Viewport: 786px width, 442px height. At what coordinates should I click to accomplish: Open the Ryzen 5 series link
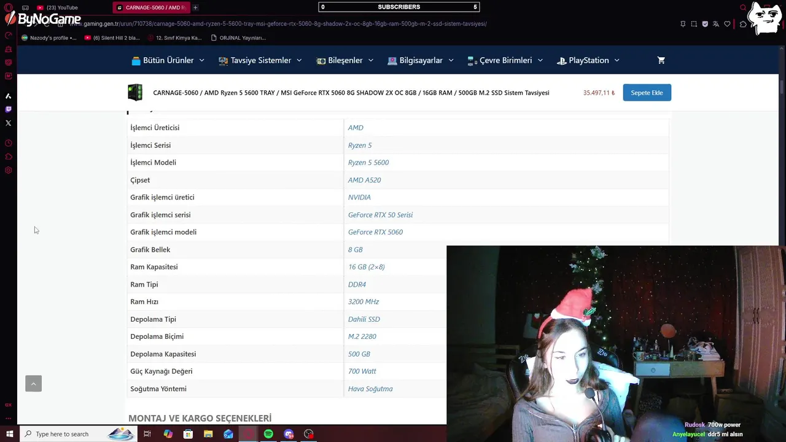coord(360,145)
